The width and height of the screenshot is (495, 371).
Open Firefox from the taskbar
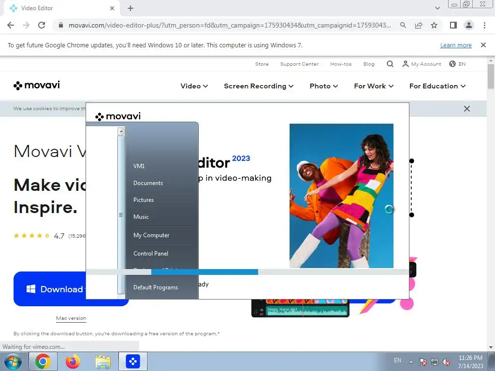tap(73, 361)
